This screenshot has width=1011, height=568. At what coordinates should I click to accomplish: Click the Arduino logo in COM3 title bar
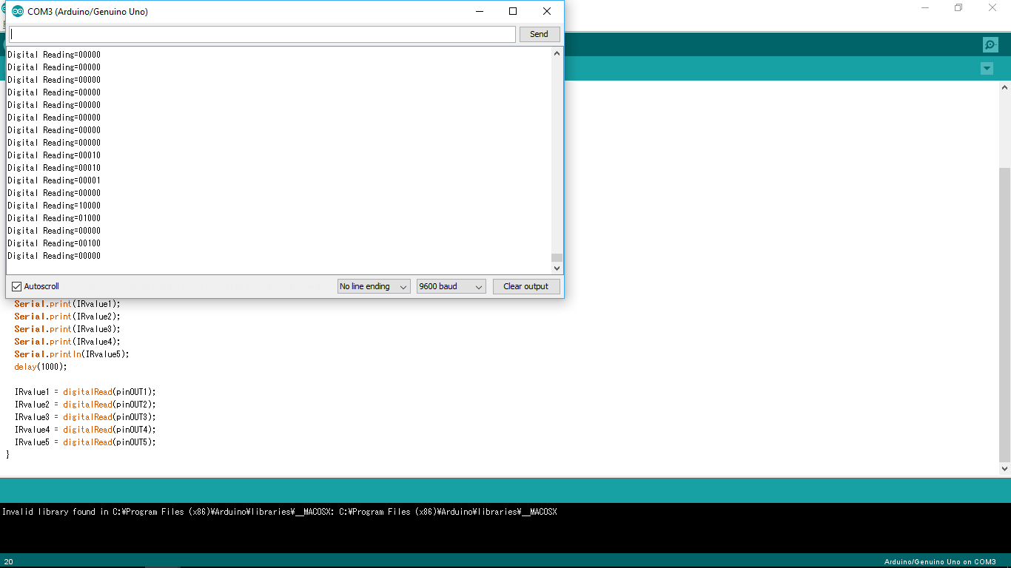(x=18, y=11)
